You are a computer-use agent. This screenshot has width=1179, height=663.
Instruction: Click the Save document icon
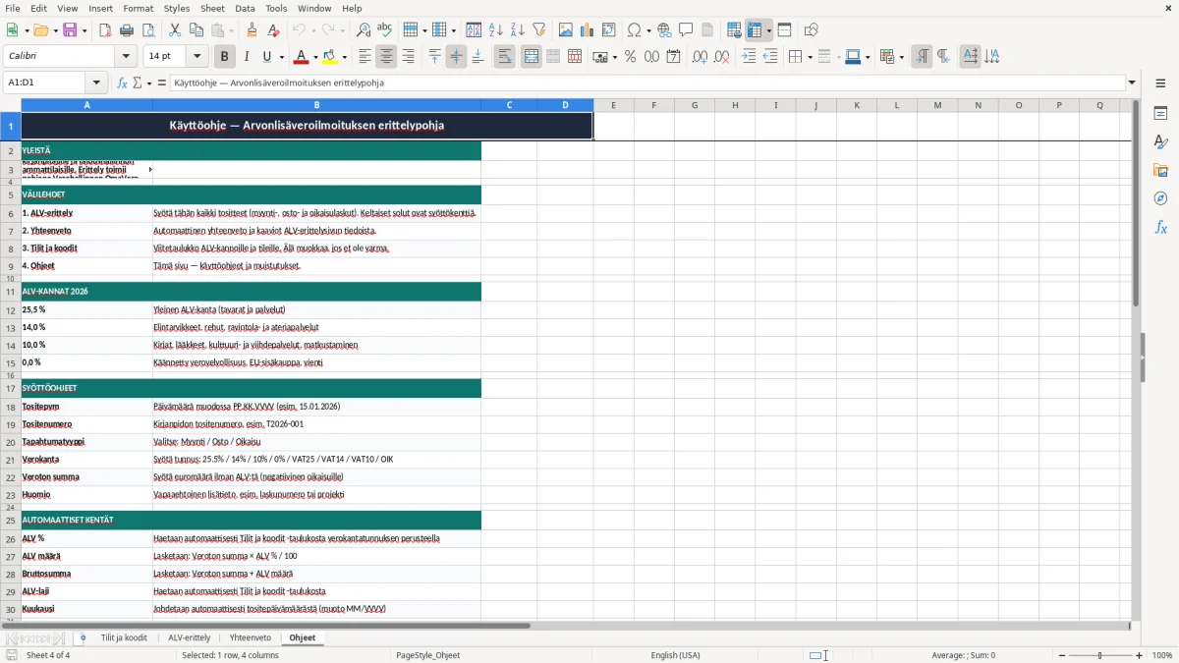pos(69,30)
